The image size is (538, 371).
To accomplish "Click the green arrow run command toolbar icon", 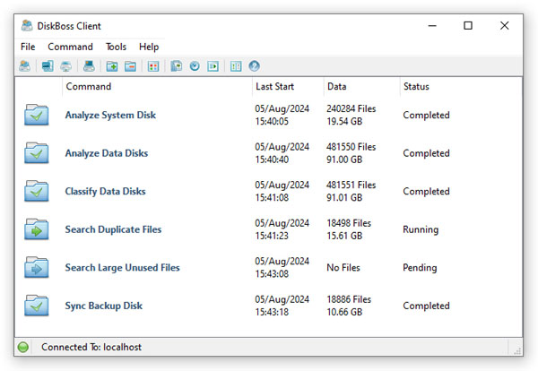I will tap(213, 65).
